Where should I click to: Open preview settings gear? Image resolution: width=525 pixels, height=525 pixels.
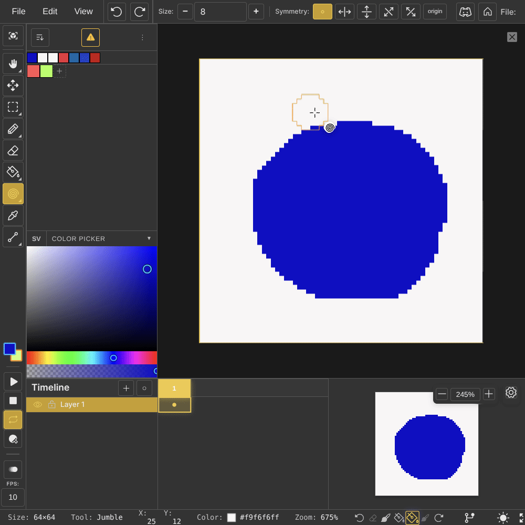coord(511,392)
